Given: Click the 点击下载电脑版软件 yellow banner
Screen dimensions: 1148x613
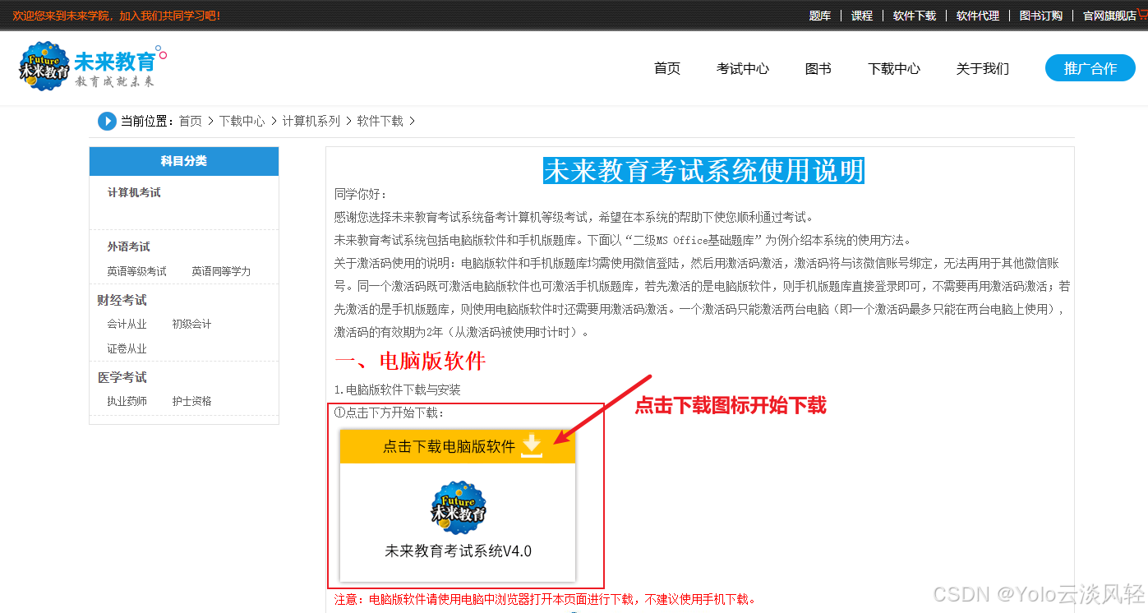Looking at the screenshot, I should tap(458, 446).
